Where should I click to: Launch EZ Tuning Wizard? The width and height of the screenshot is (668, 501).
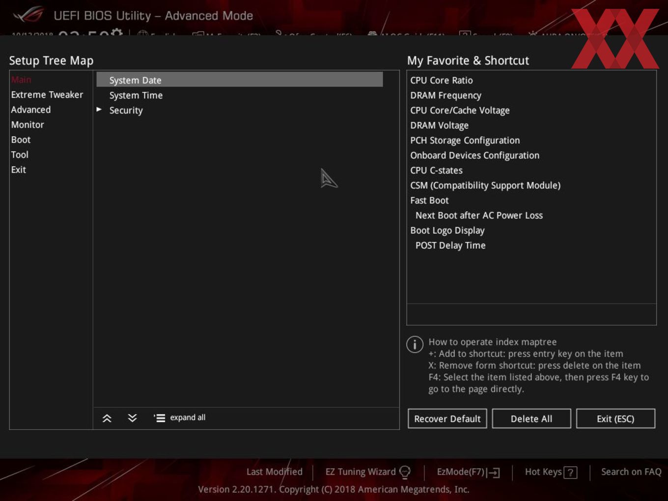point(360,472)
